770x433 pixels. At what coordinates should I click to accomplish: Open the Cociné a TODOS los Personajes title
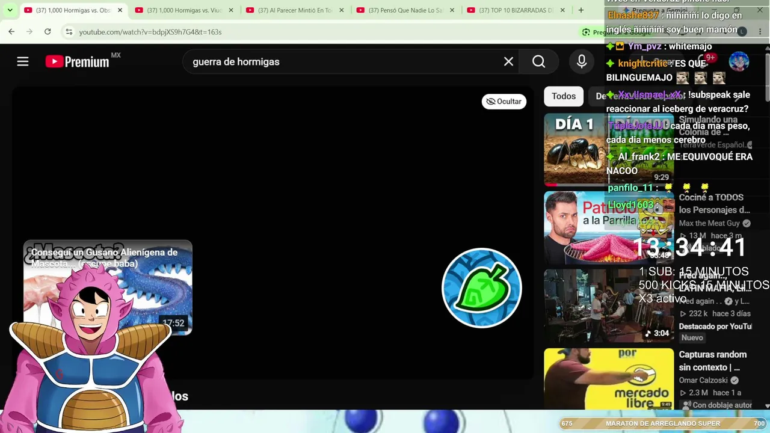pyautogui.click(x=715, y=203)
